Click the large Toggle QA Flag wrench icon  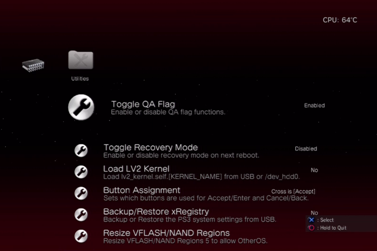(81, 107)
